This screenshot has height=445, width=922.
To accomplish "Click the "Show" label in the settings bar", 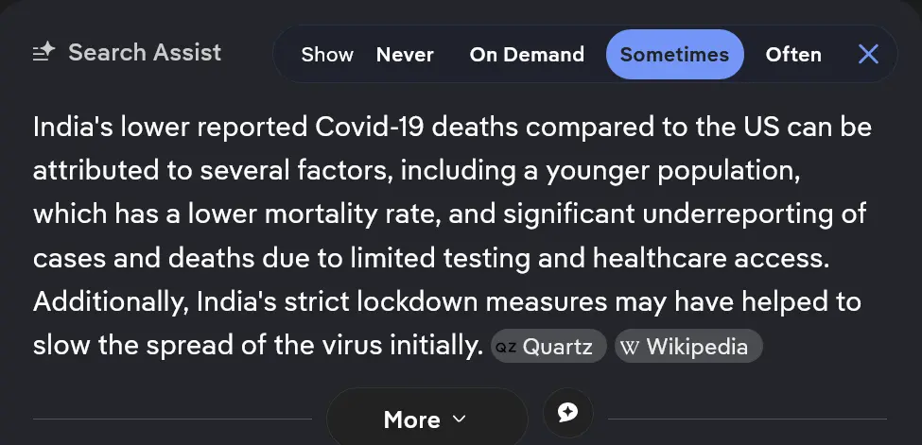I will pos(327,55).
